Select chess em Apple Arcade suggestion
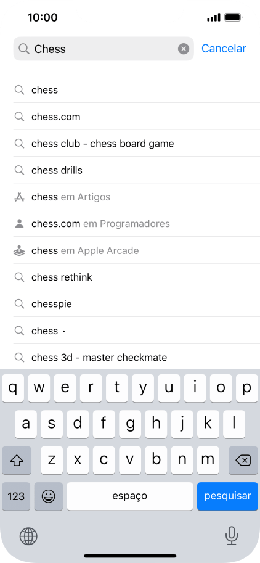 [137, 250]
